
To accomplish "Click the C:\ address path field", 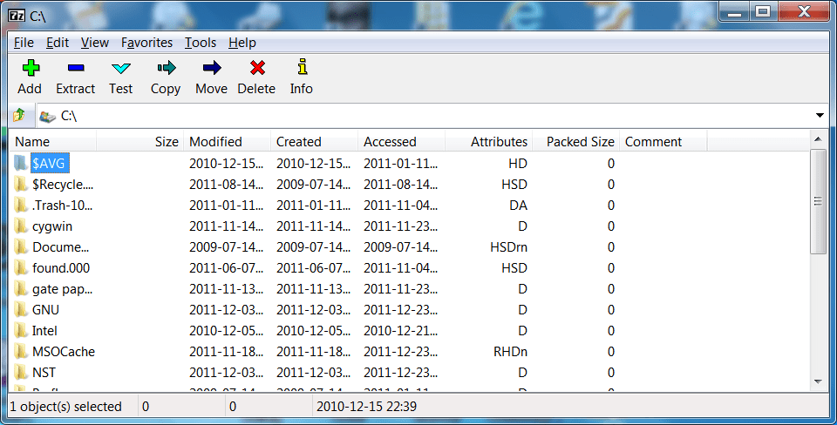I will point(432,116).
